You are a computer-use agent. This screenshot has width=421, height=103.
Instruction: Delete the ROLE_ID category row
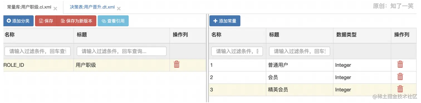(x=177, y=65)
